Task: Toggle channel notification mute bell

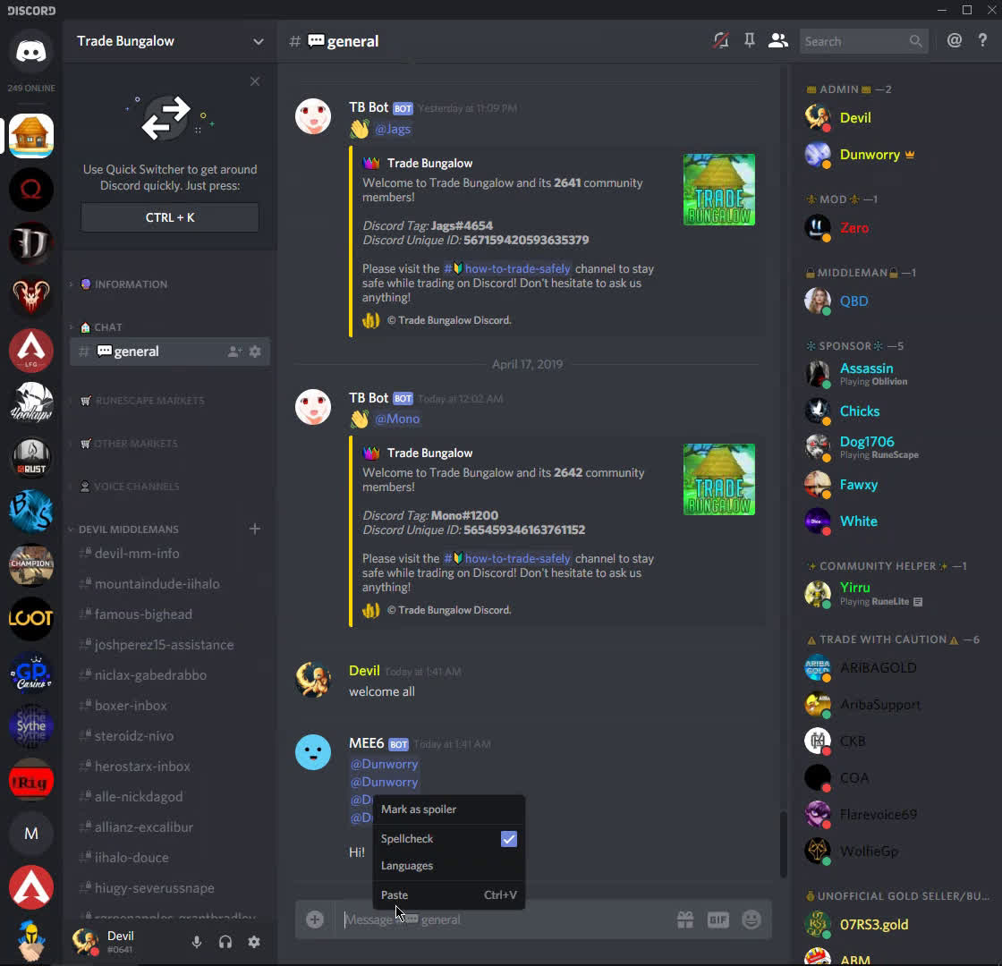Action: click(721, 41)
